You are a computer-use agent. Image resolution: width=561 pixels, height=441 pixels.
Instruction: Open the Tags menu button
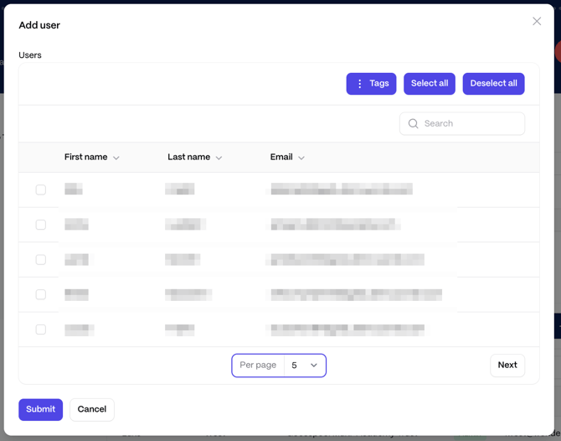pyautogui.click(x=371, y=84)
